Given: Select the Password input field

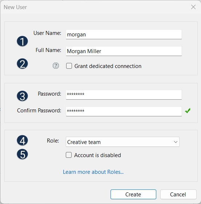Looking at the screenshot, I should pyautogui.click(x=124, y=95).
